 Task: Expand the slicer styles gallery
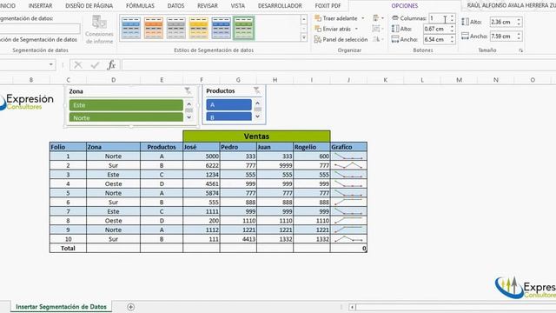coord(304,37)
